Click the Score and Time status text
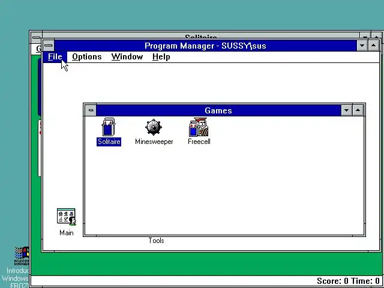 348,281
